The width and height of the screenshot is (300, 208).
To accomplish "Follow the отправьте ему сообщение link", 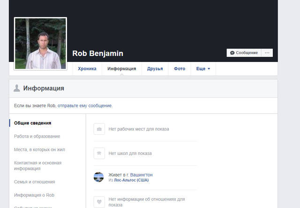I will pyautogui.click(x=85, y=106).
